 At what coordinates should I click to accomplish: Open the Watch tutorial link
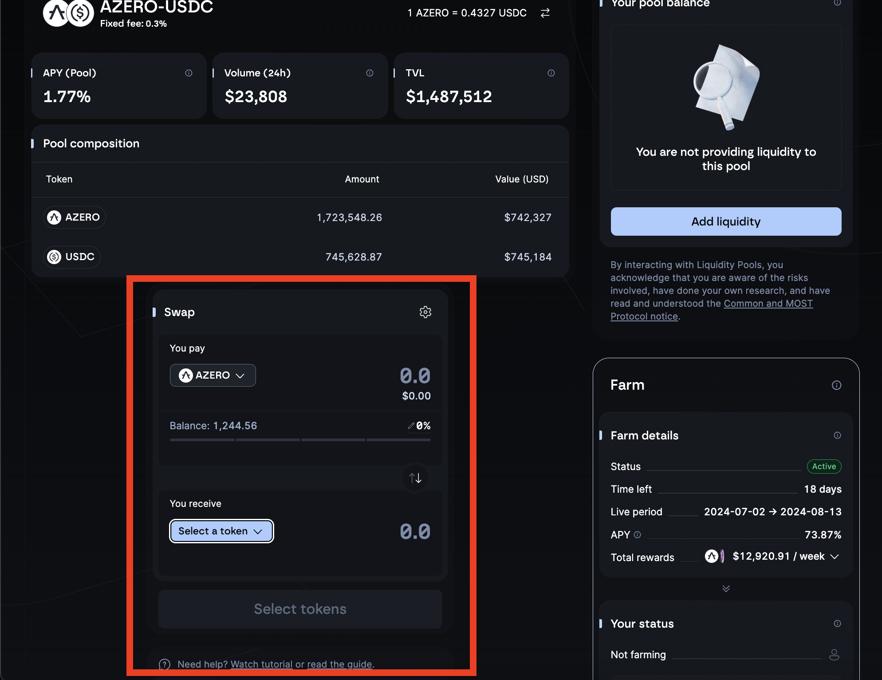[261, 664]
